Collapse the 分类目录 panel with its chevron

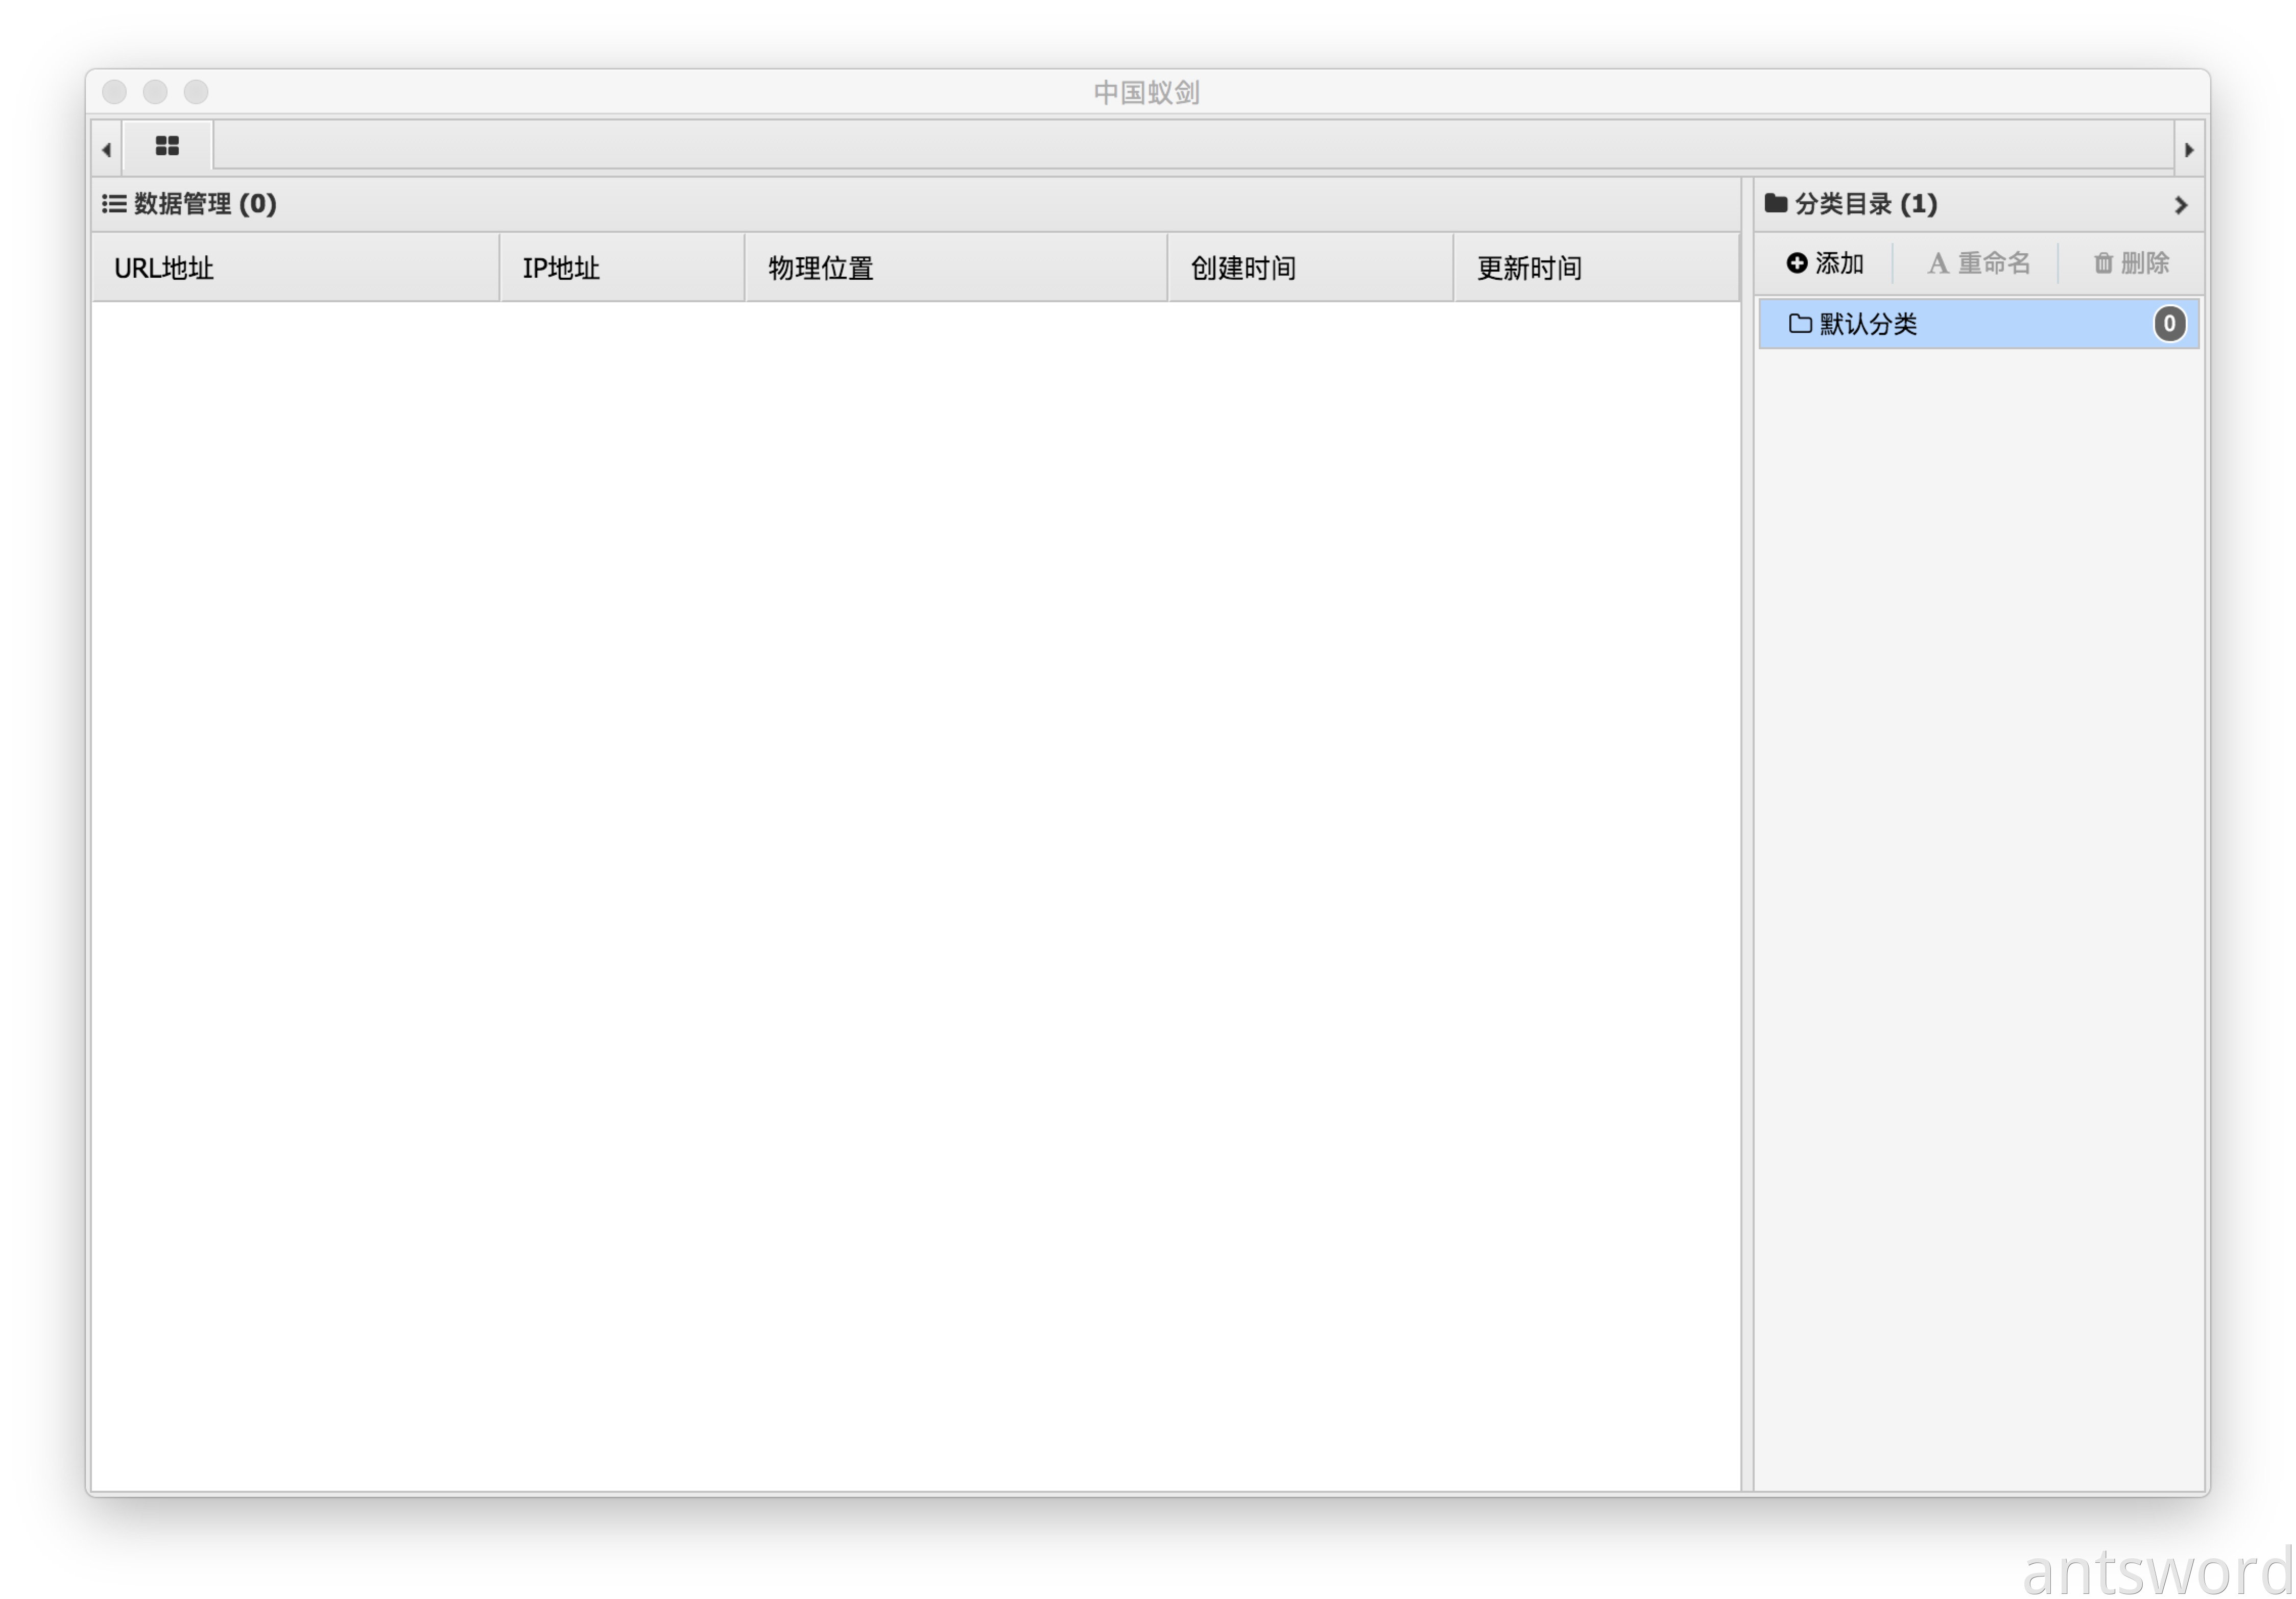point(2180,205)
